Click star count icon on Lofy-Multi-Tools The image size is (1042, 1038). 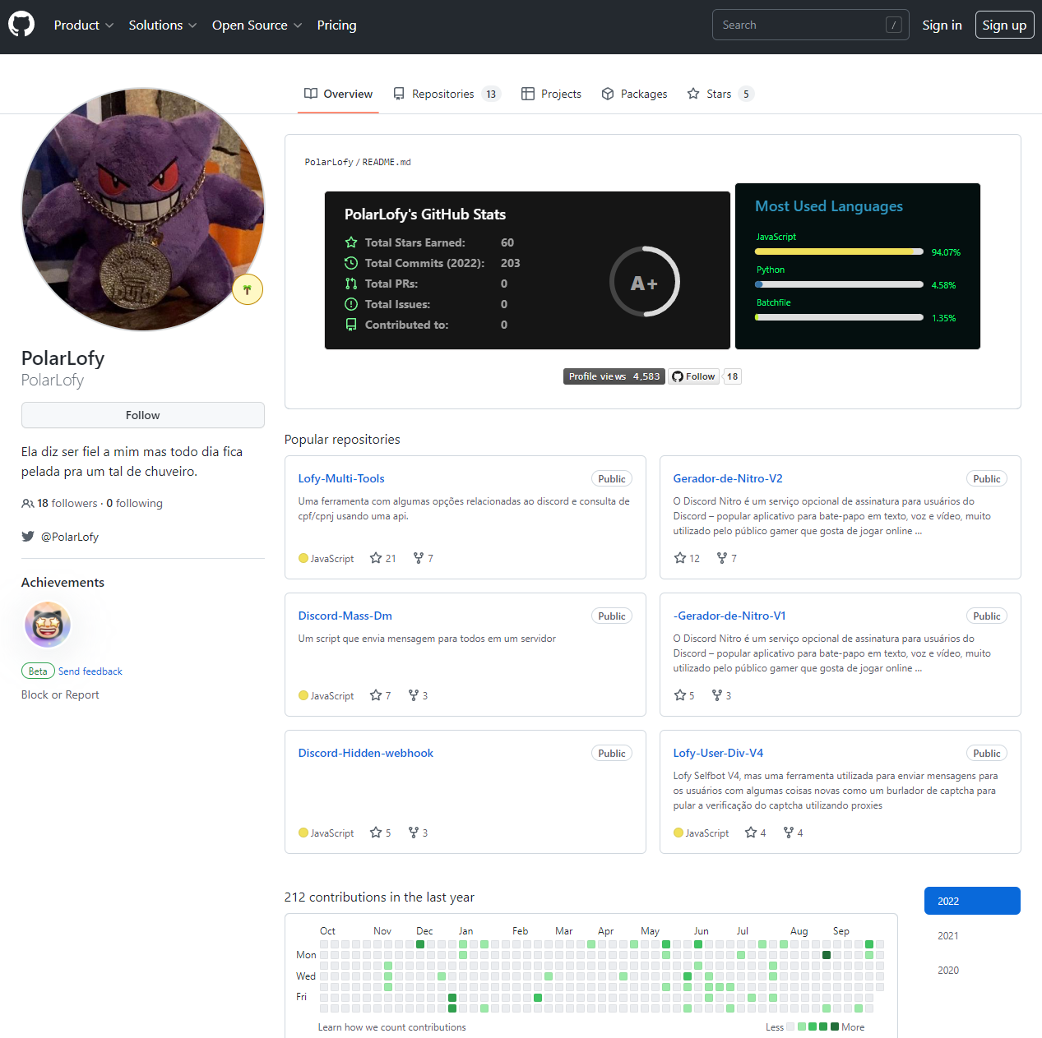[x=376, y=558]
